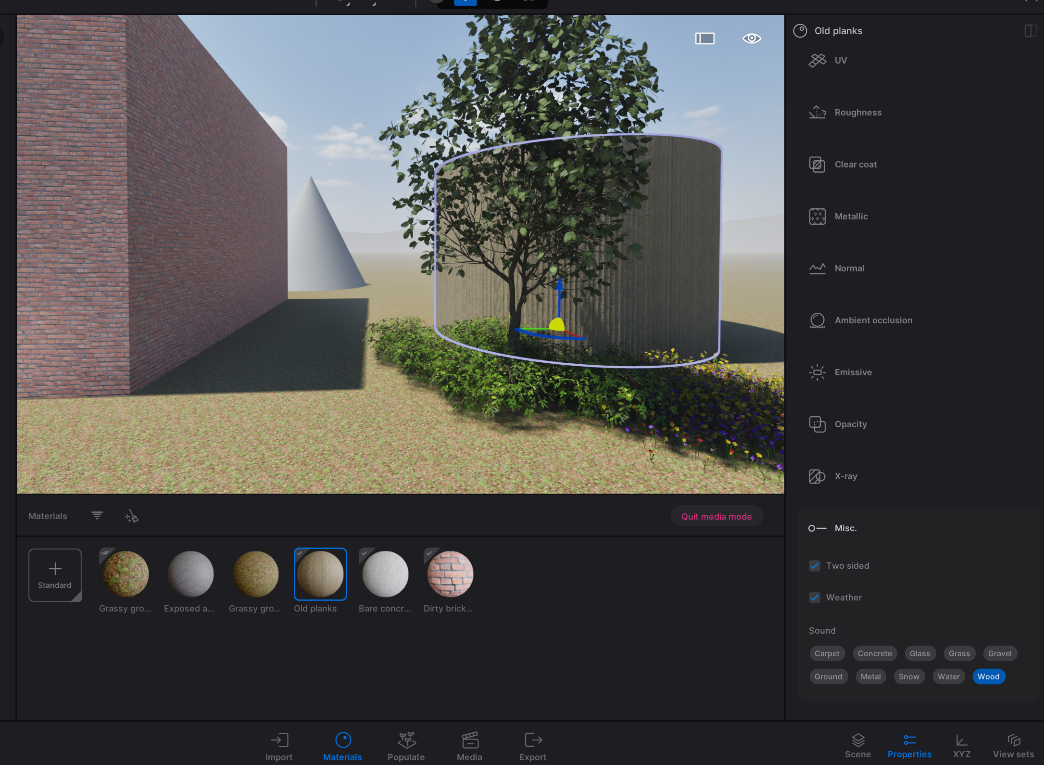The image size is (1044, 765).
Task: Expand the Clear coat section
Action: [855, 165]
